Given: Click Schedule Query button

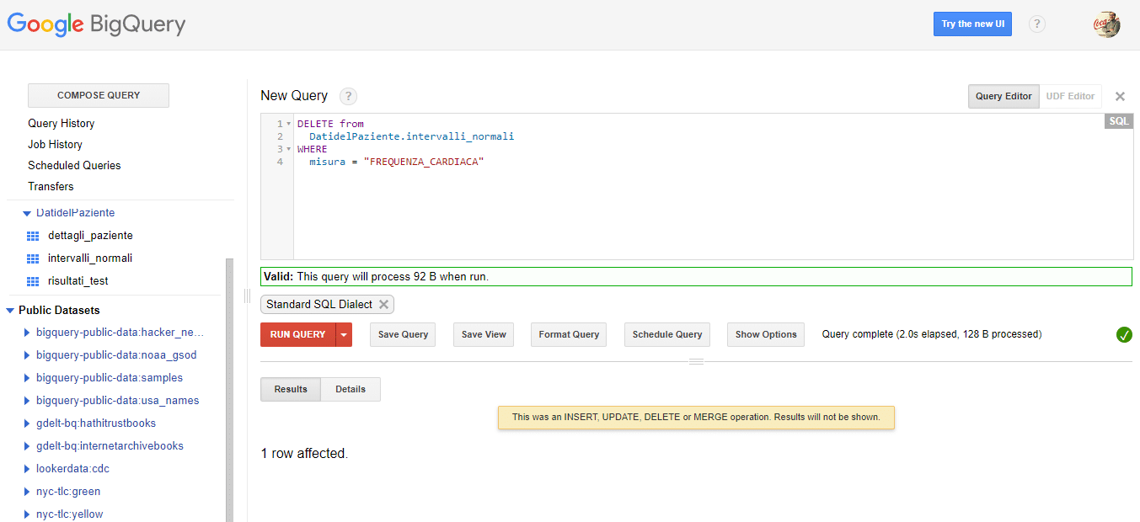Looking at the screenshot, I should coord(667,334).
